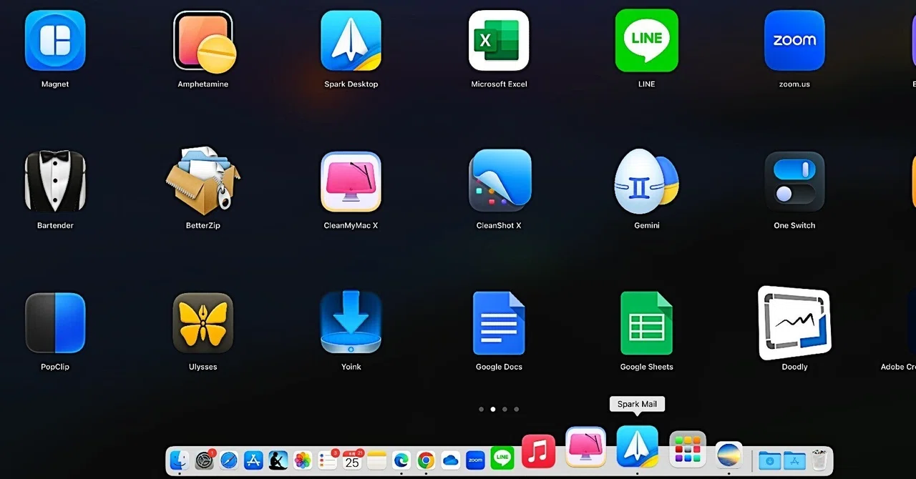Open the Applications folder stack in the Dock

[x=794, y=460]
